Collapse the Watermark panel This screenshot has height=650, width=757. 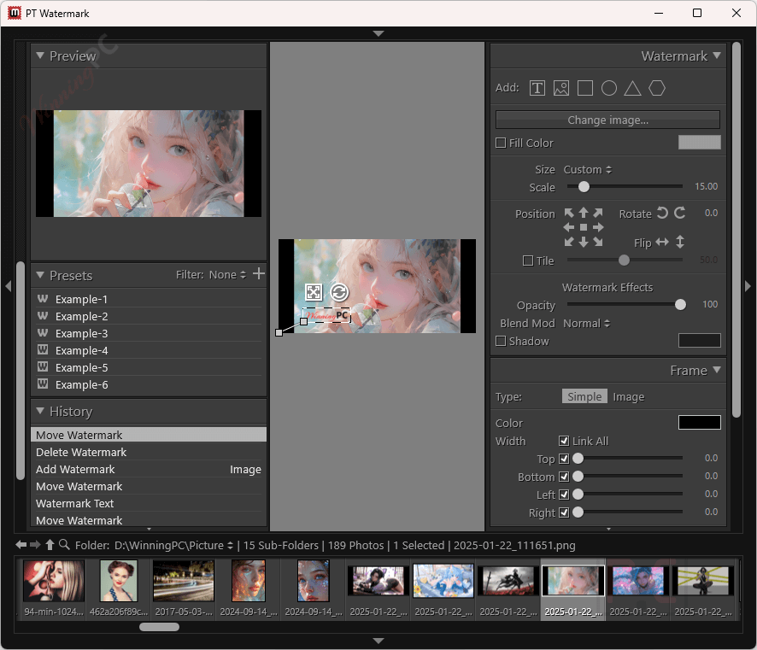[717, 56]
